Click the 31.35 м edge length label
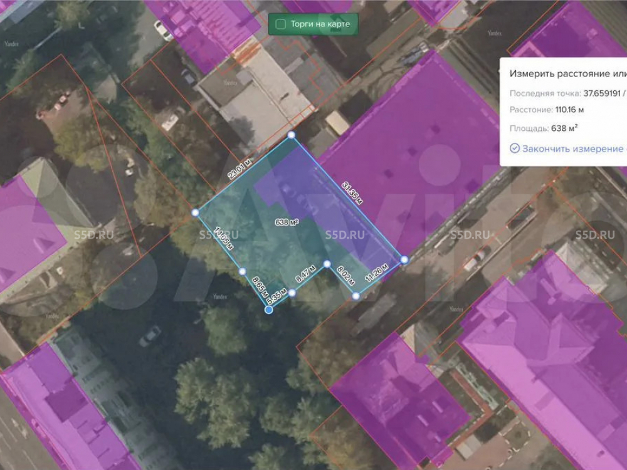 352,192
